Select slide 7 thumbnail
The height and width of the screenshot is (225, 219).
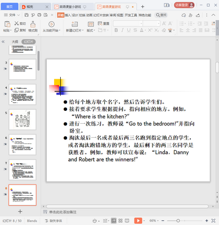pyautogui.click(x=23, y=170)
